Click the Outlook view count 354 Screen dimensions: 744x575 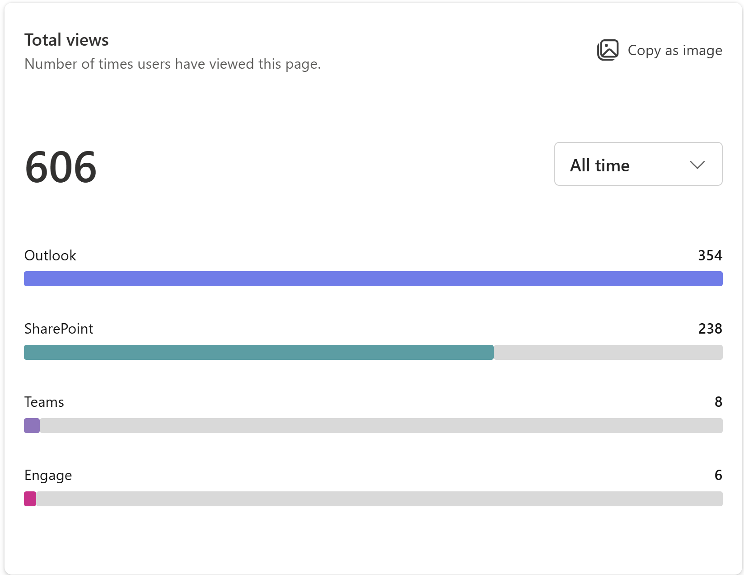tap(710, 255)
